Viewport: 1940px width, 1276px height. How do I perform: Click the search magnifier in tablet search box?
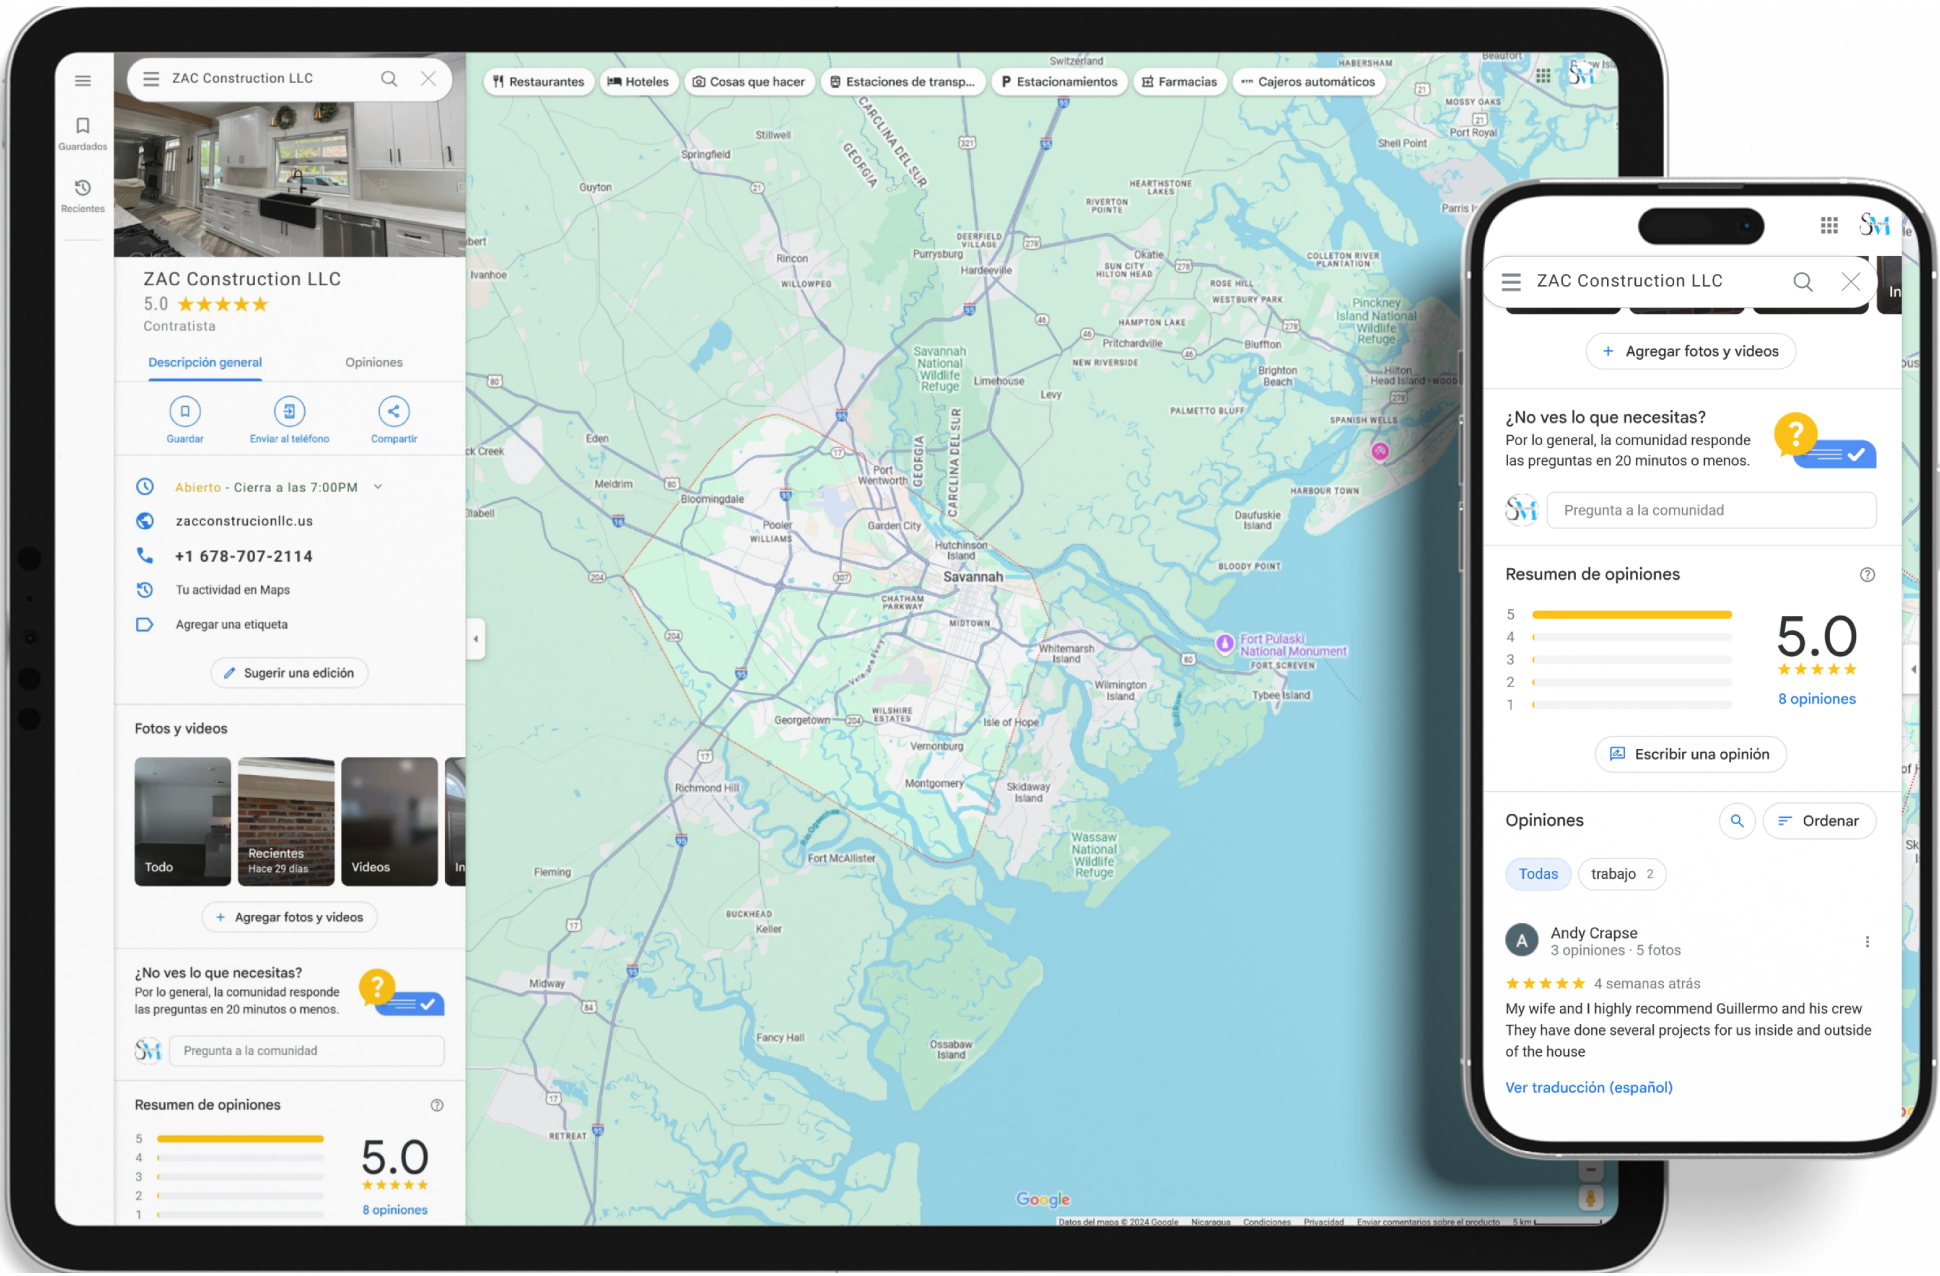pos(390,79)
